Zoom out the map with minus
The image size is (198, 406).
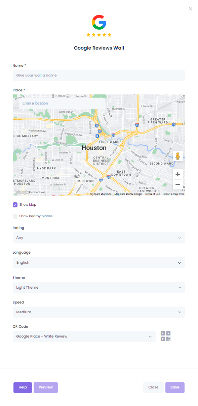pos(177,184)
